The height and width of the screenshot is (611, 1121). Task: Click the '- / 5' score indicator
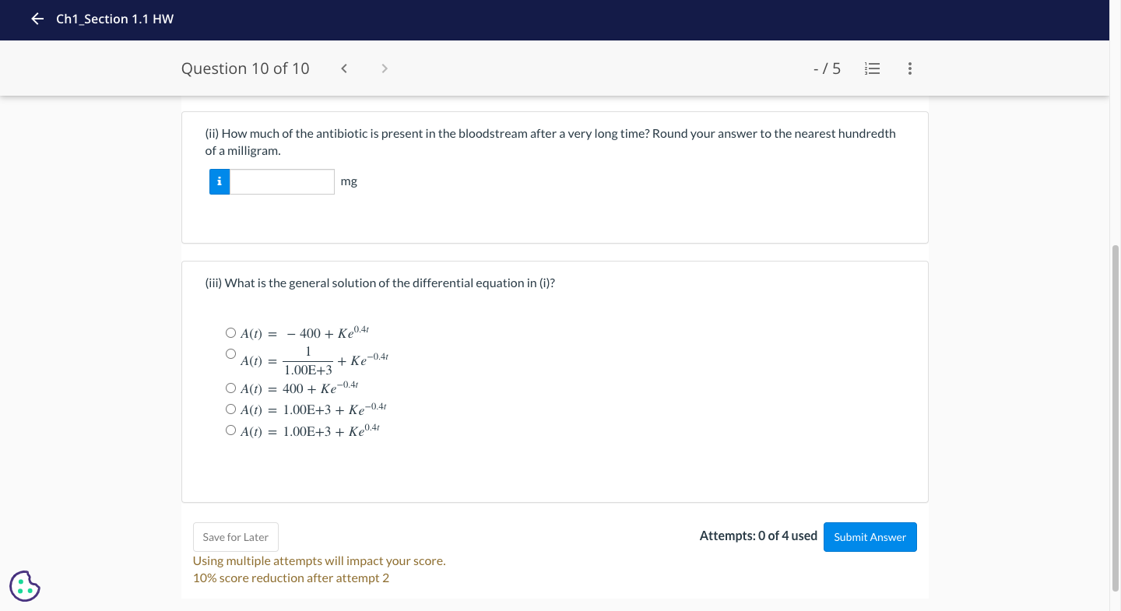827,68
